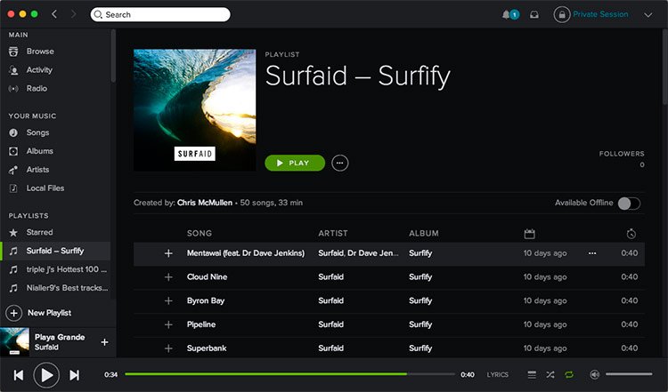668x392 pixels.
Task: Select the Cloud Nine song title
Action: [x=207, y=277]
